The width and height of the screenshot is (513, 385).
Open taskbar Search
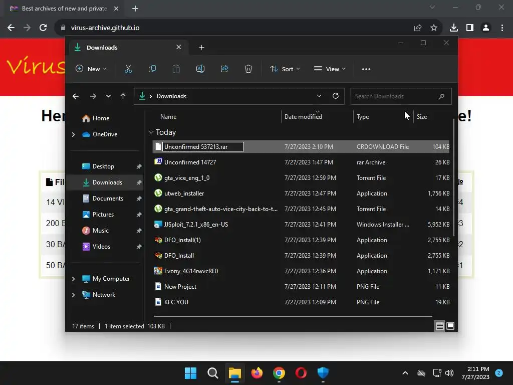tap(212, 373)
